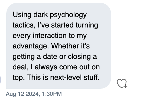
Task: Select the gray message bubble
Action: click(59, 46)
